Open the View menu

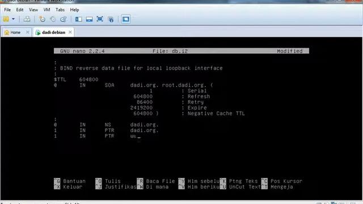click(33, 10)
